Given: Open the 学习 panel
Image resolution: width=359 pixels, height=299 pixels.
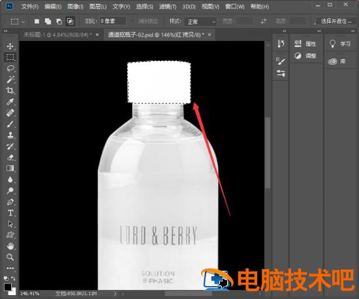Looking at the screenshot, I should click(x=340, y=44).
